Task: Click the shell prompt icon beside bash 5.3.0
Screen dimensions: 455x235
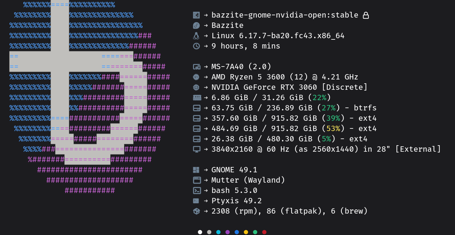Action: [x=197, y=191]
